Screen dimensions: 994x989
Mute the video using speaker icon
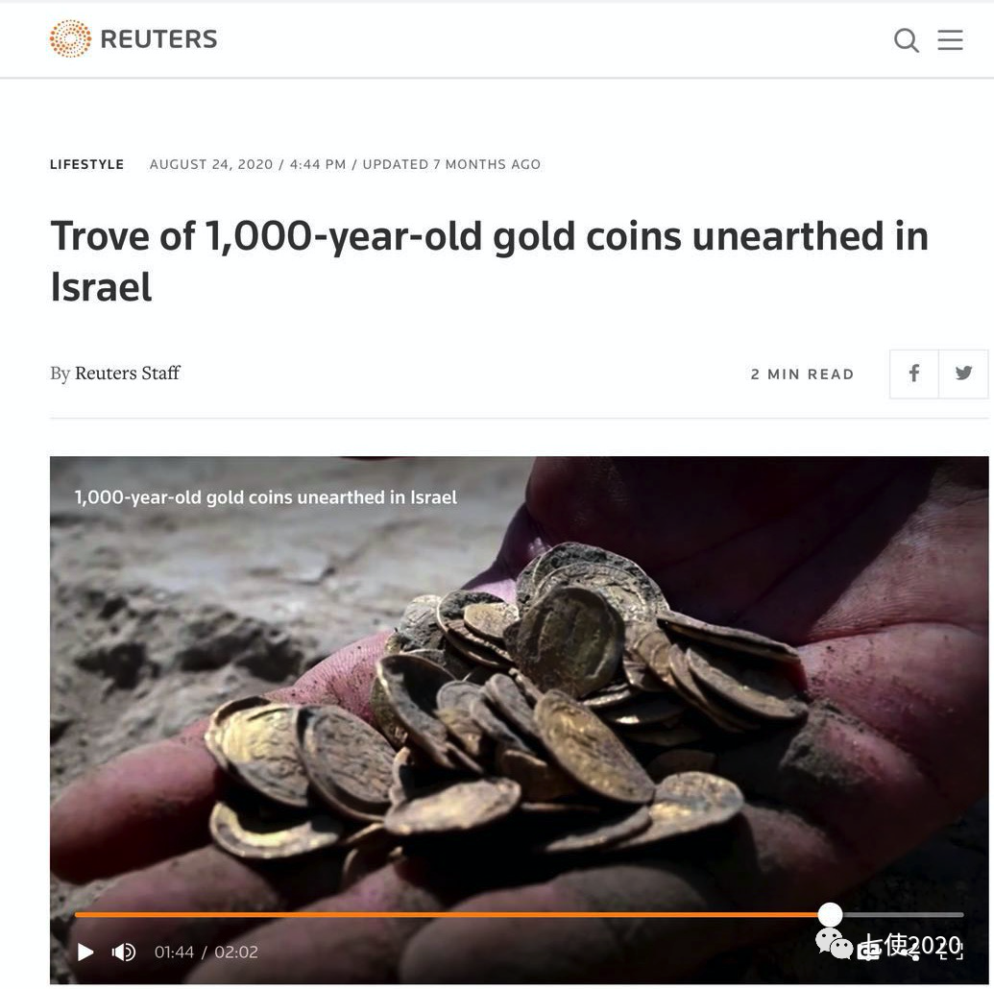click(x=124, y=952)
